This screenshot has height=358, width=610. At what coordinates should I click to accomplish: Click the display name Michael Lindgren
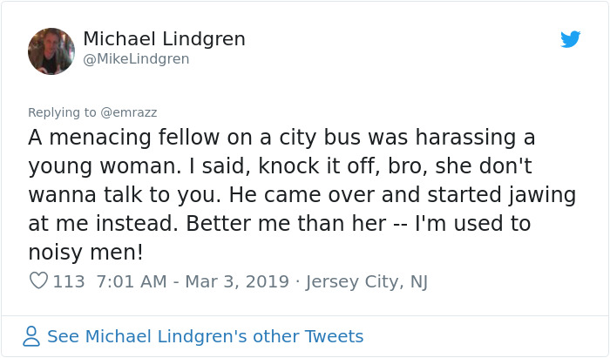pos(164,39)
